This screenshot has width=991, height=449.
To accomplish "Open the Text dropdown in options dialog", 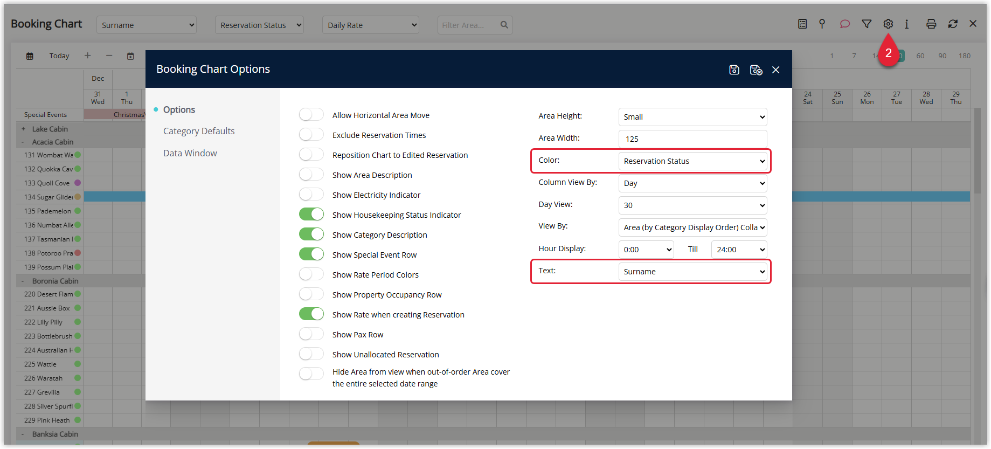I will pos(692,272).
